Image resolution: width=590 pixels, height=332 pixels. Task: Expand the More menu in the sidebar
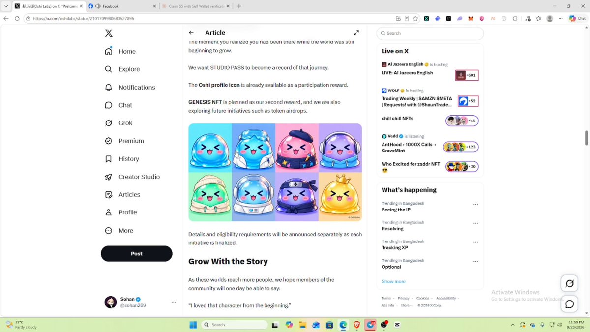click(x=119, y=230)
